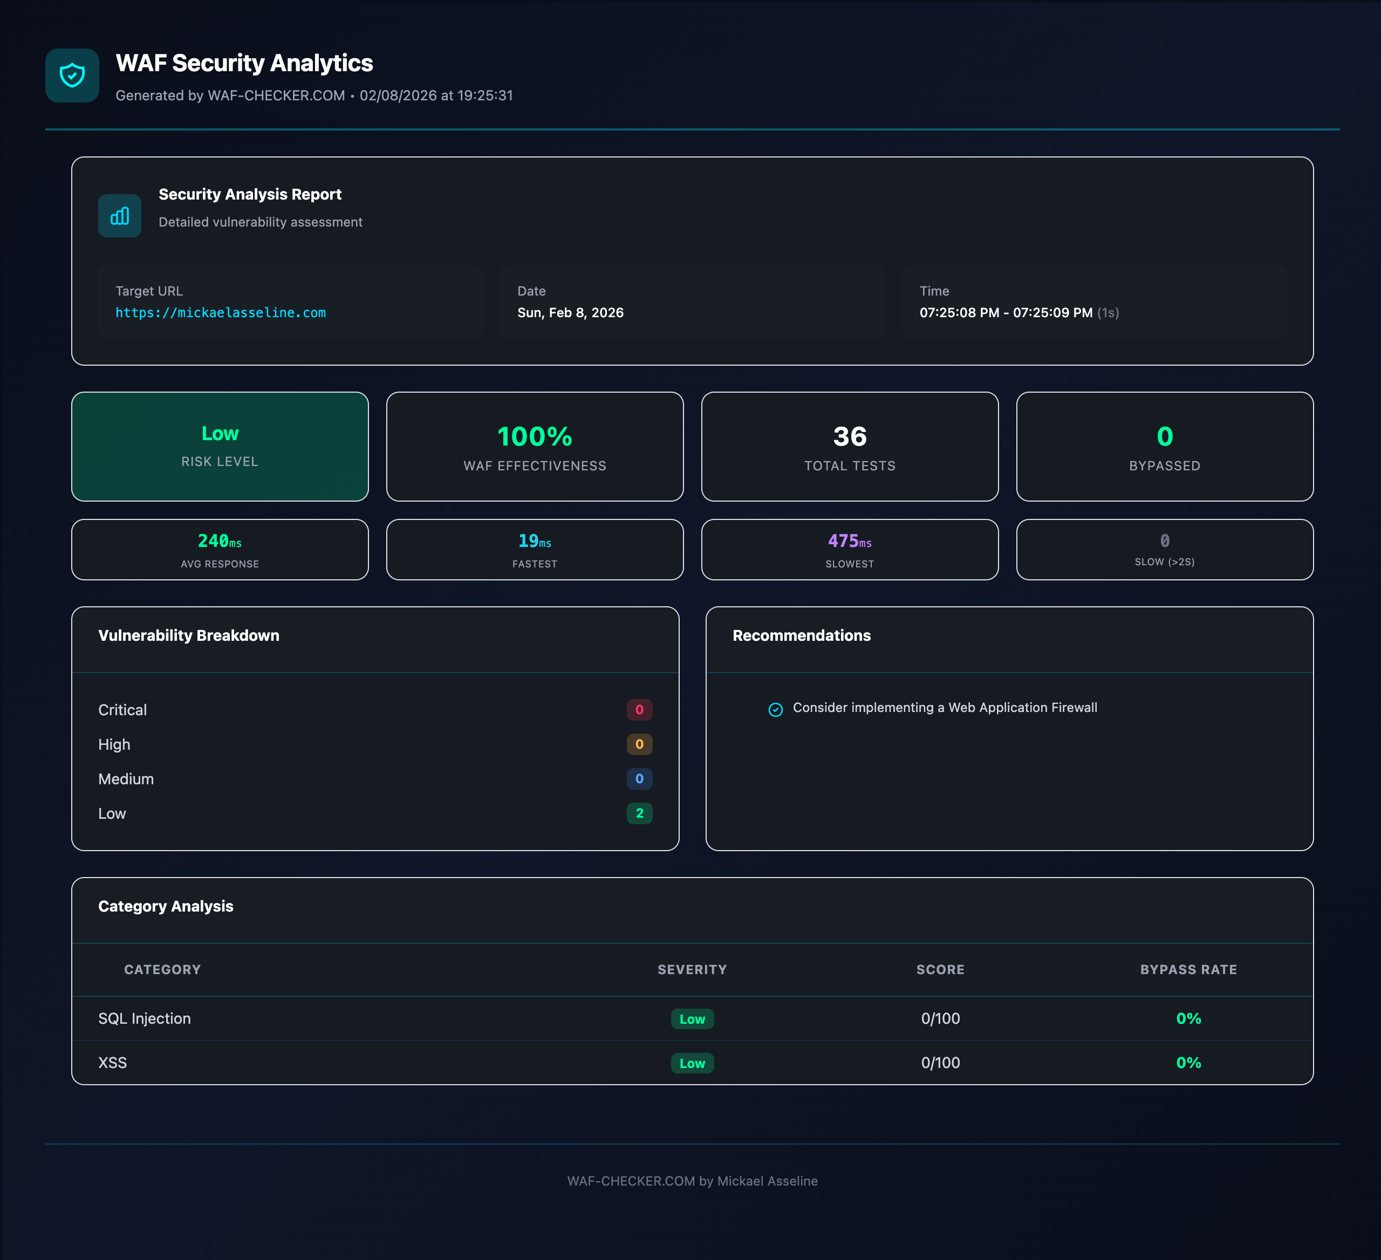Click the 19ms fastest response tile
The height and width of the screenshot is (1260, 1381).
[534, 550]
